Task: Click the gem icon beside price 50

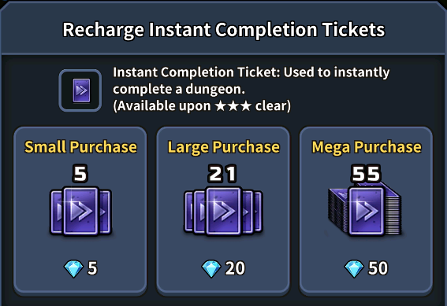Action: coord(354,268)
